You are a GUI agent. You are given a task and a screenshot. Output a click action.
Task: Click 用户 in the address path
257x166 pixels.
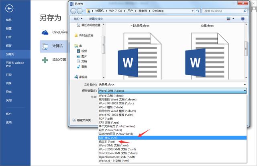pyautogui.click(x=130, y=11)
